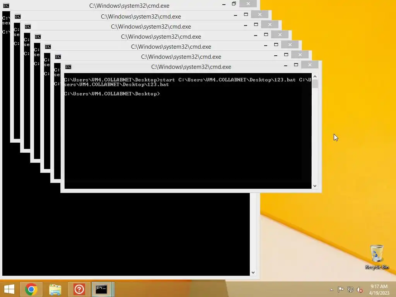Click the frontmost cmd window's title bar

click(x=191, y=67)
